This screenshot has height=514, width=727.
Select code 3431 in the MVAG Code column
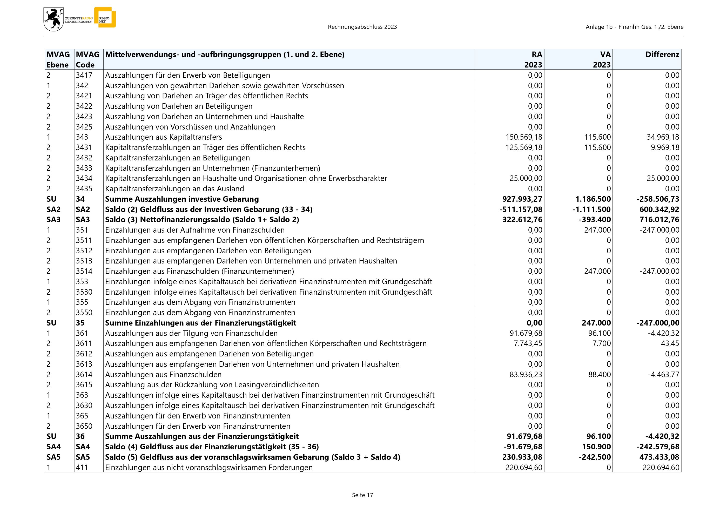coord(84,147)
